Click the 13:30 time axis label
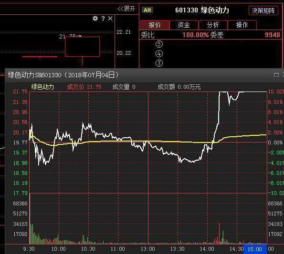 pyautogui.click(x=177, y=249)
